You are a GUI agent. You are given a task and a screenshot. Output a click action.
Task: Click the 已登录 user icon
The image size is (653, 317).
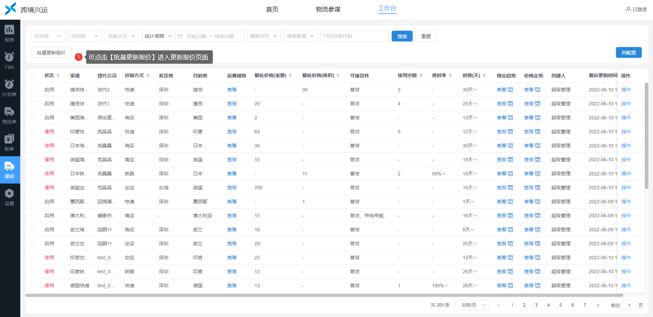pos(628,9)
